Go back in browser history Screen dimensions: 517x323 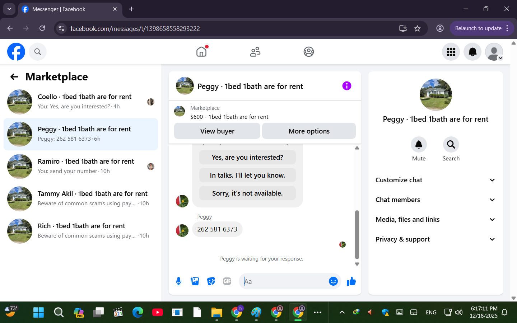tap(10, 28)
